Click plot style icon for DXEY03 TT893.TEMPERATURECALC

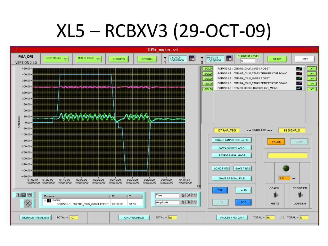point(299,73)
